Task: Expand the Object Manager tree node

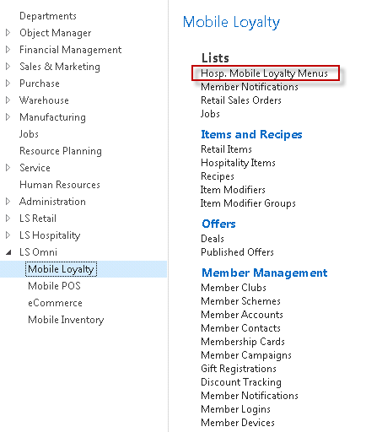Action: pyautogui.click(x=8, y=33)
